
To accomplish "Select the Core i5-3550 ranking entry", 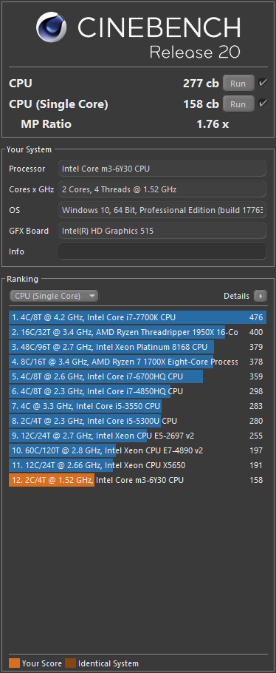I will coord(137,406).
